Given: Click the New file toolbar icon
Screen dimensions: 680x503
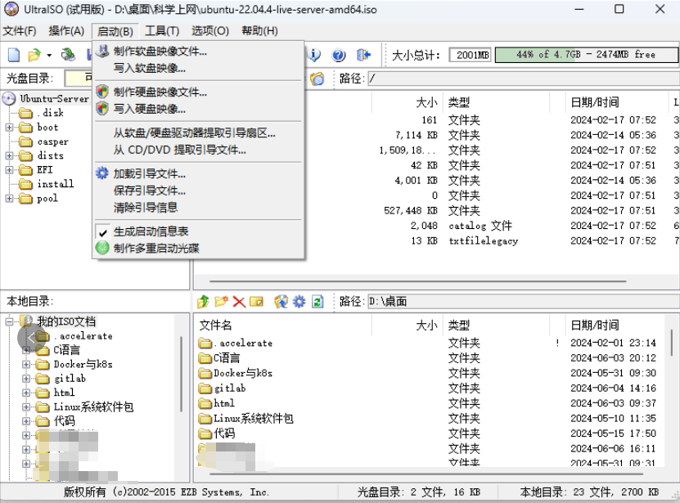Looking at the screenshot, I should point(14,55).
